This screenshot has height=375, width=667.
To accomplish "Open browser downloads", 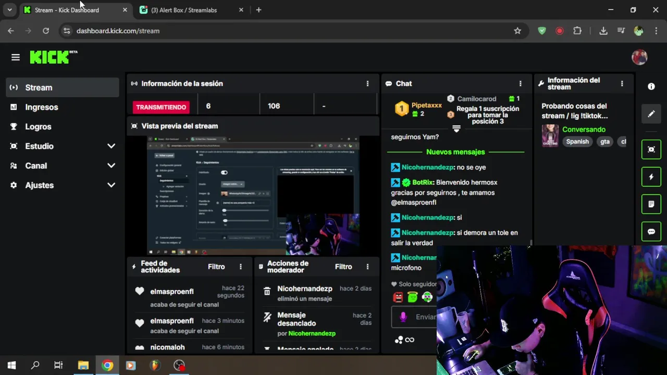I will (x=603, y=31).
